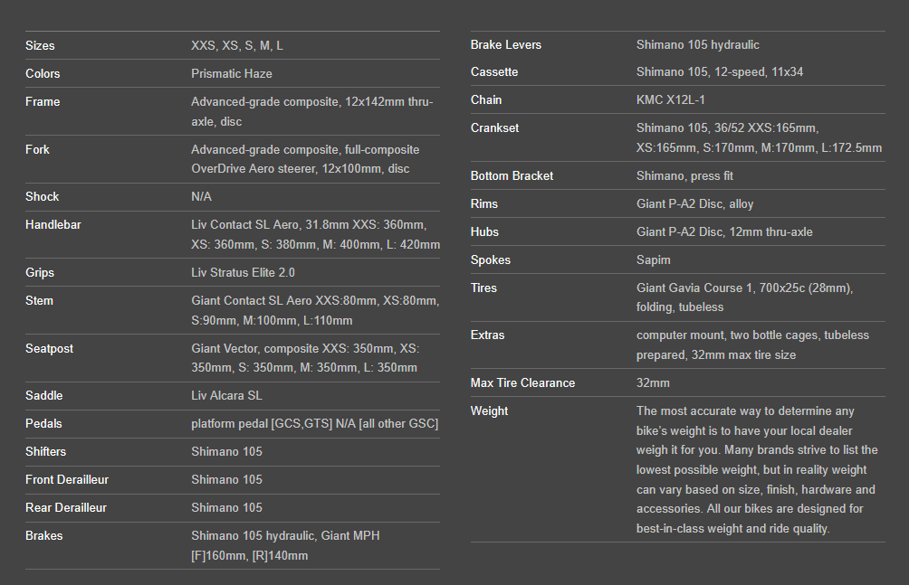The width and height of the screenshot is (909, 585).
Task: Click the Fork row label
Action: [37, 149]
